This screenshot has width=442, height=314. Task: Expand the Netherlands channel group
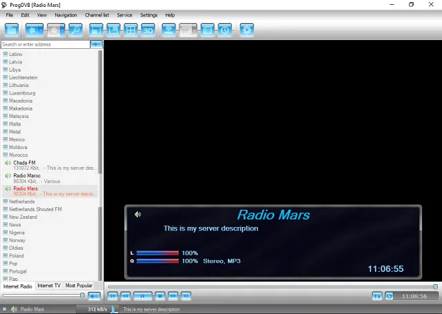click(5, 202)
